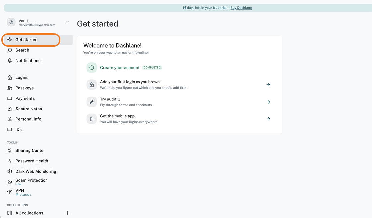The width and height of the screenshot is (372, 218).
Task: Select the Get the mobile app step
Action: (x=180, y=119)
